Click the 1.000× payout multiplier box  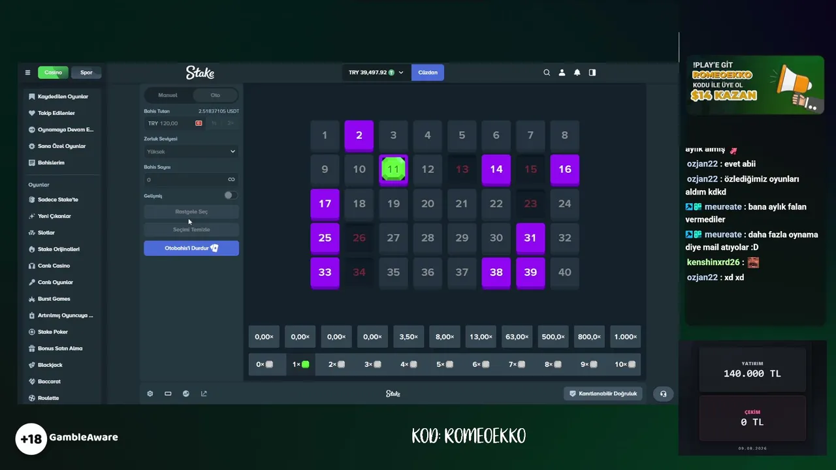625,337
